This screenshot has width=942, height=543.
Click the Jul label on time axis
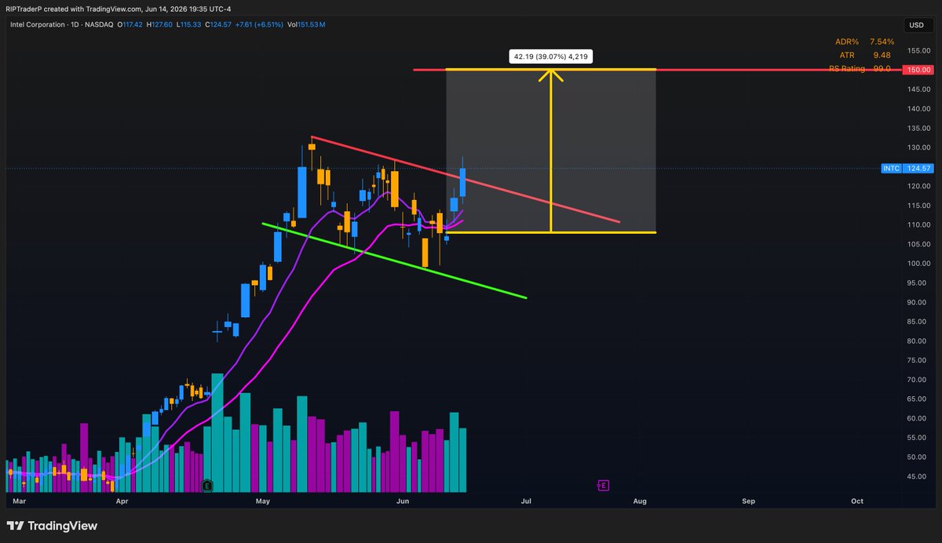click(526, 501)
